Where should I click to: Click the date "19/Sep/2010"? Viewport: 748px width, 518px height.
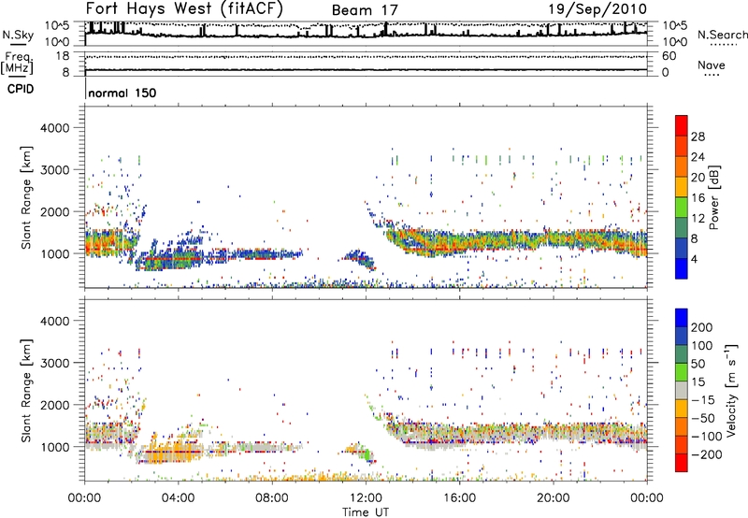click(597, 8)
